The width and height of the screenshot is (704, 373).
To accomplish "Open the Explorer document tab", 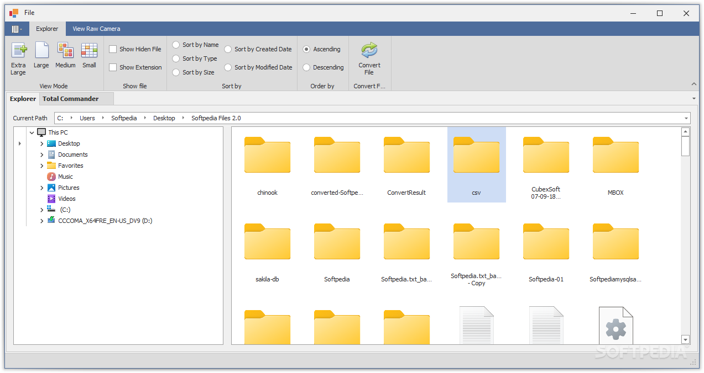I will 23,99.
